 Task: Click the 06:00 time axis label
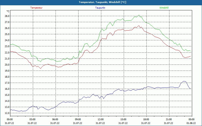coord(56,119)
